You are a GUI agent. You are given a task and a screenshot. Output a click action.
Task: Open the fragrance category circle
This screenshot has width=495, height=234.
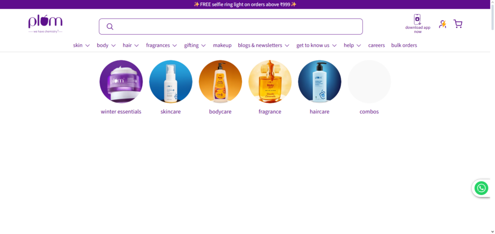(x=270, y=82)
